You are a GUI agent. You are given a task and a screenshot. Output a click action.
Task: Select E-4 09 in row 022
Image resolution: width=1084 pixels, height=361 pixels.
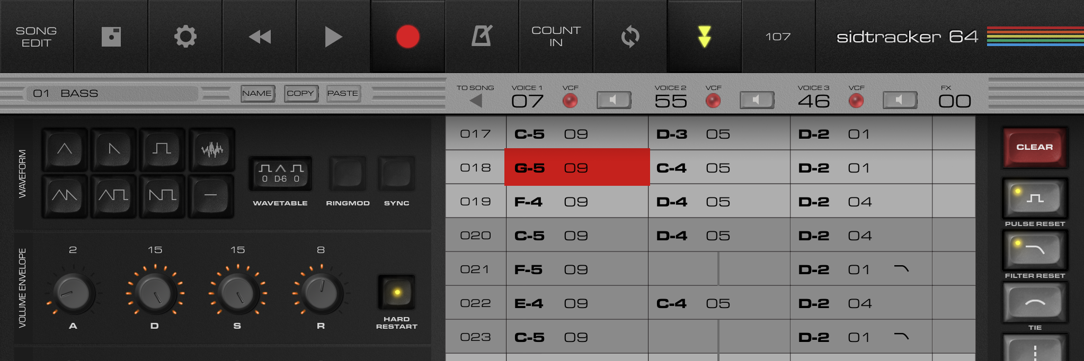click(x=577, y=303)
